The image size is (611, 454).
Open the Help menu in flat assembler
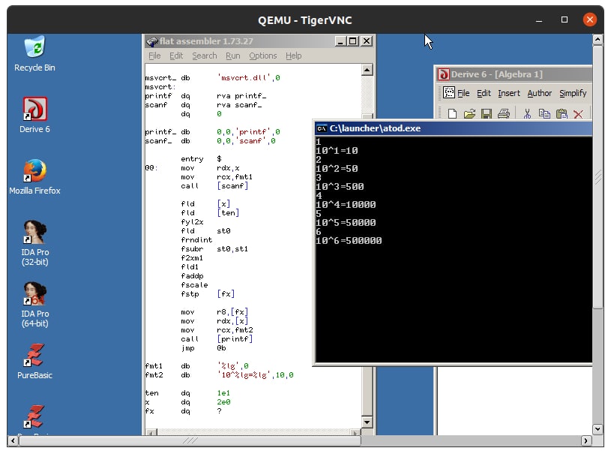coord(293,56)
